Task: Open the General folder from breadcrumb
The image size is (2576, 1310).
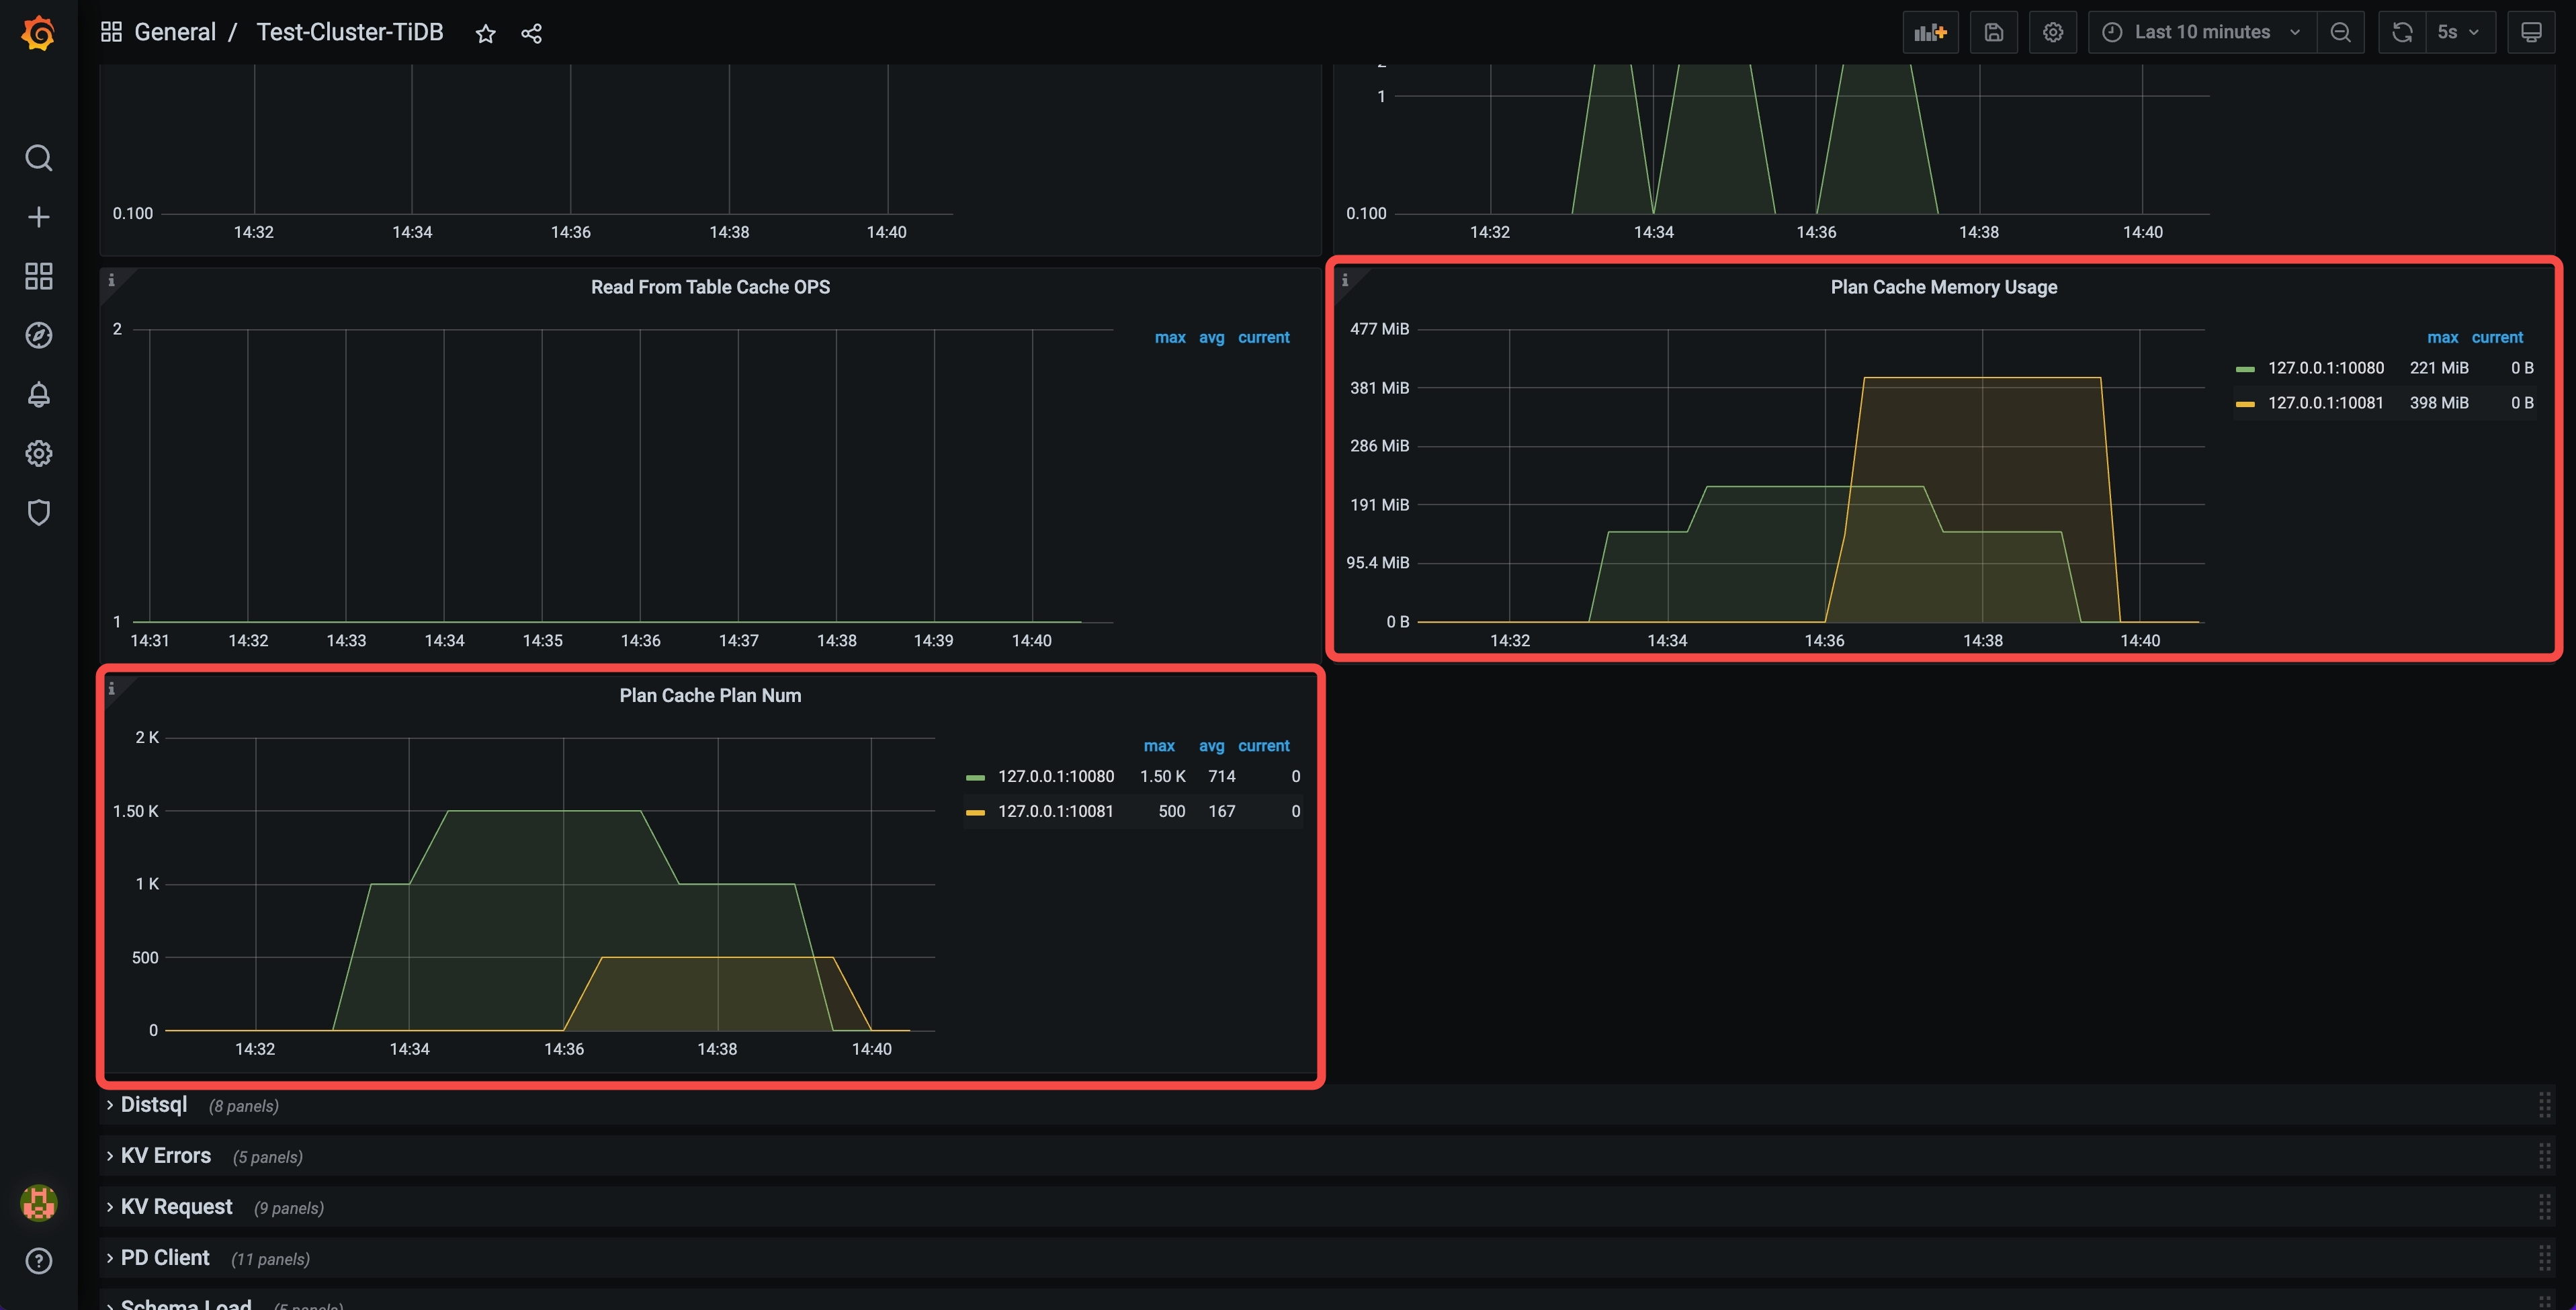Action: (x=176, y=31)
